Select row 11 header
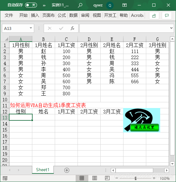Viewport: 176px width, 182px height. [x=5, y=105]
